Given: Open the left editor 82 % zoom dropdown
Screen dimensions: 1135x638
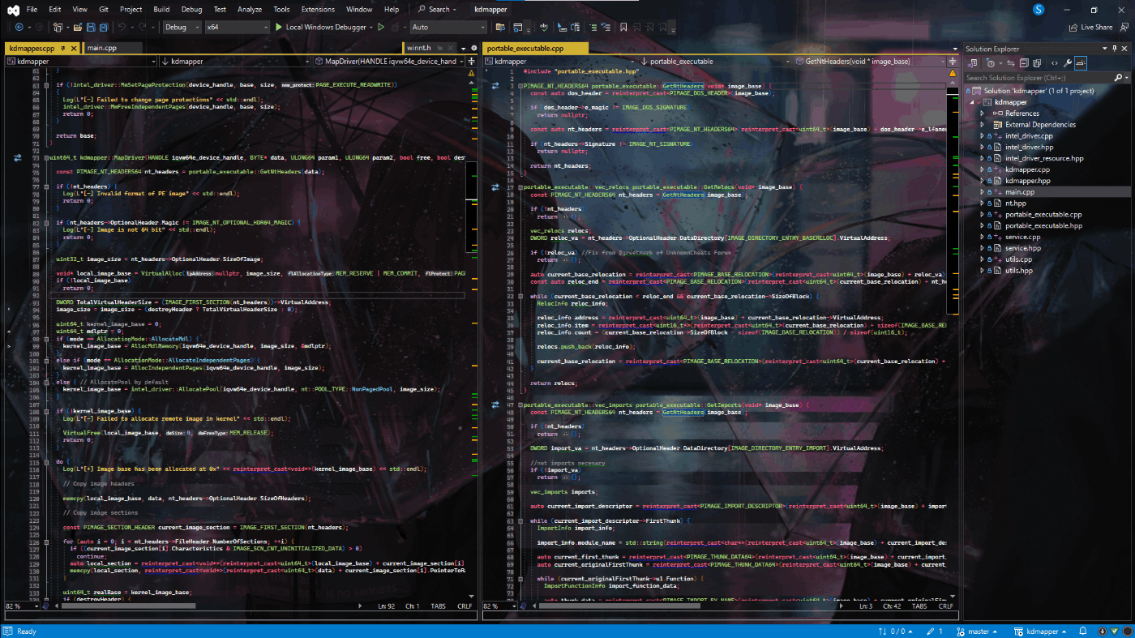Looking at the screenshot, I should coord(22,606).
